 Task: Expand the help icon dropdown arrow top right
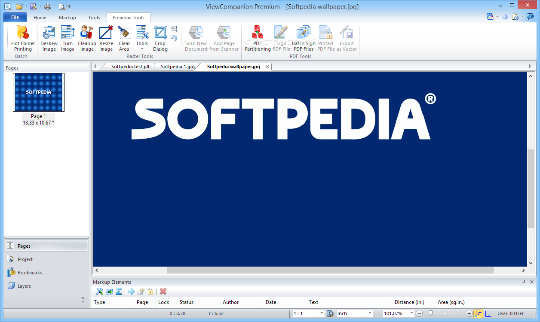click(x=522, y=17)
